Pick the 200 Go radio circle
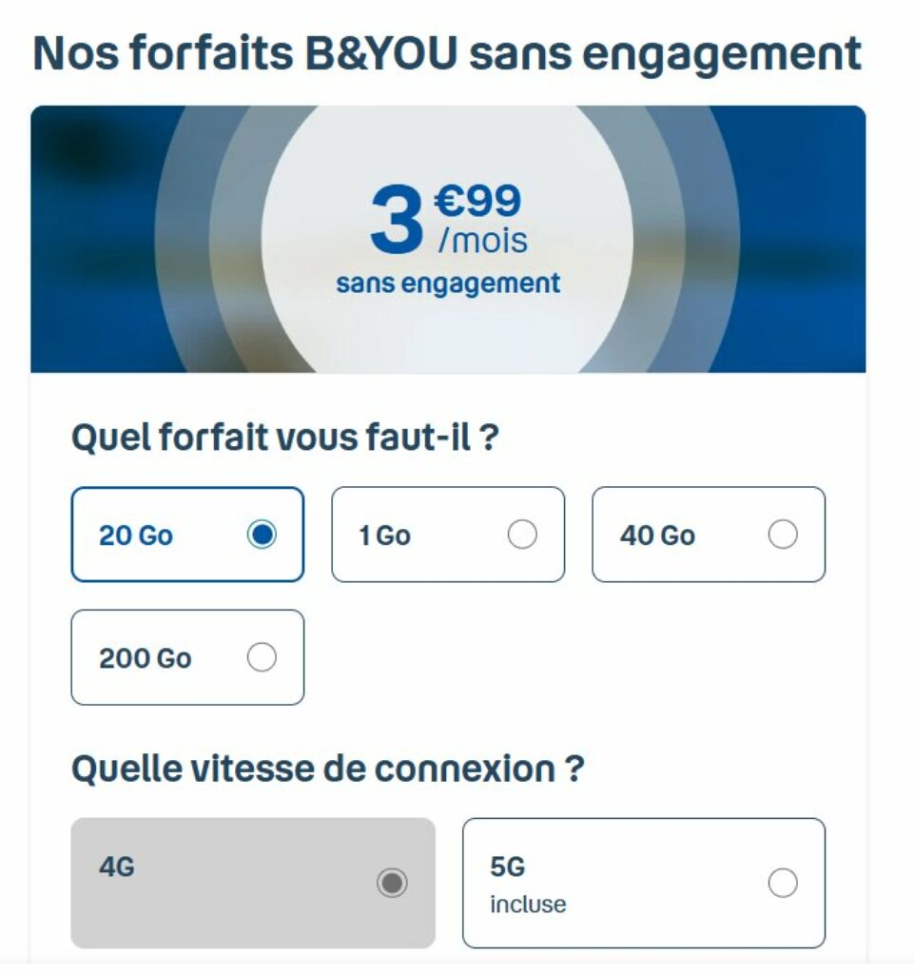914x974 pixels. point(262,657)
